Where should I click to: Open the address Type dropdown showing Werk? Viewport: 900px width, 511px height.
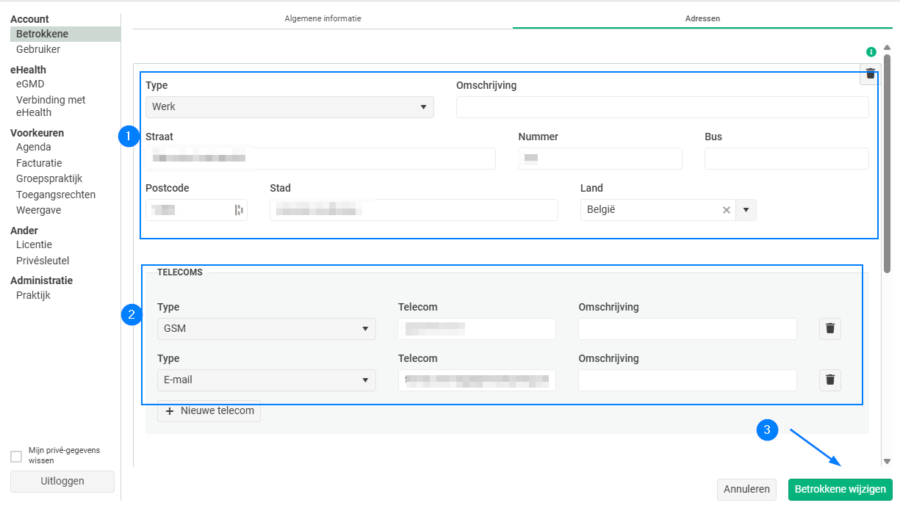[x=289, y=107]
